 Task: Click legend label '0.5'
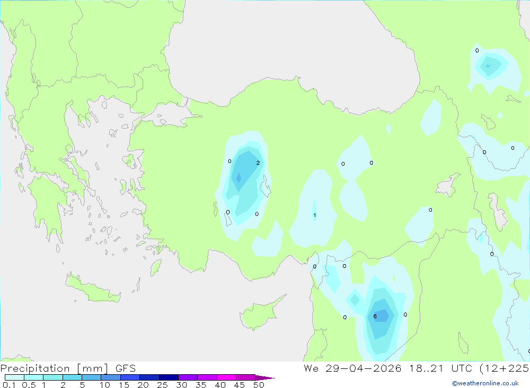point(29,385)
